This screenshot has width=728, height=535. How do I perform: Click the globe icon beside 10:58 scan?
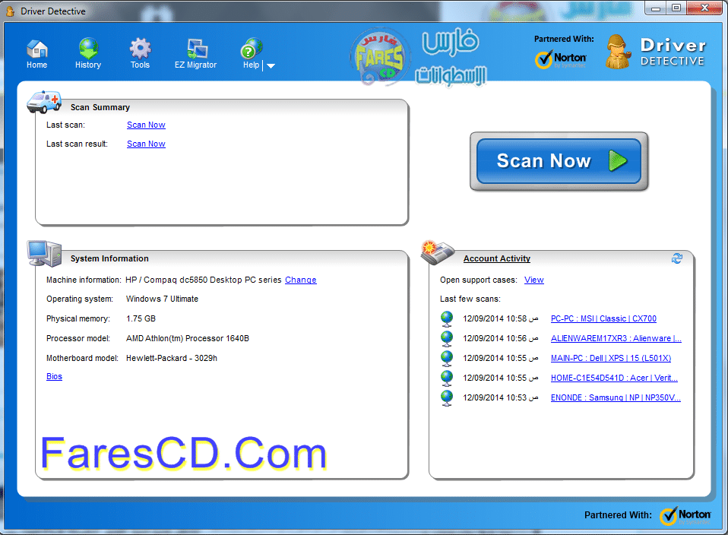(447, 318)
